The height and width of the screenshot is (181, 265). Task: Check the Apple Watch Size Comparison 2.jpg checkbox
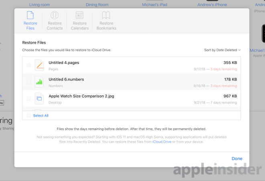coord(29,99)
